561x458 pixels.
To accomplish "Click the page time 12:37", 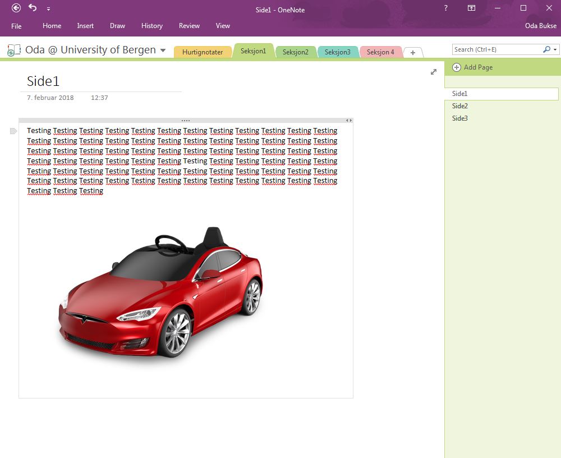I will pos(99,98).
